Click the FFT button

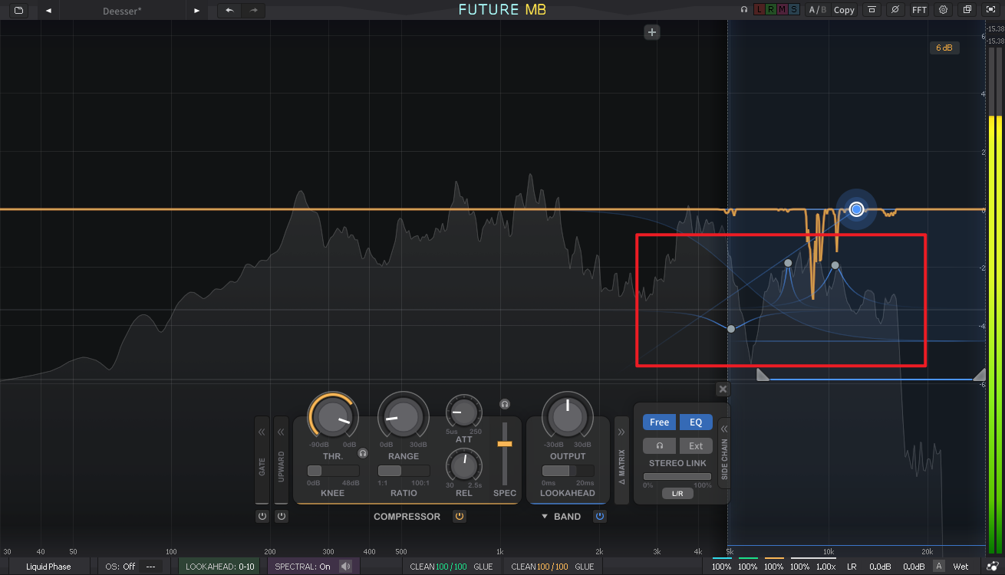tap(918, 10)
